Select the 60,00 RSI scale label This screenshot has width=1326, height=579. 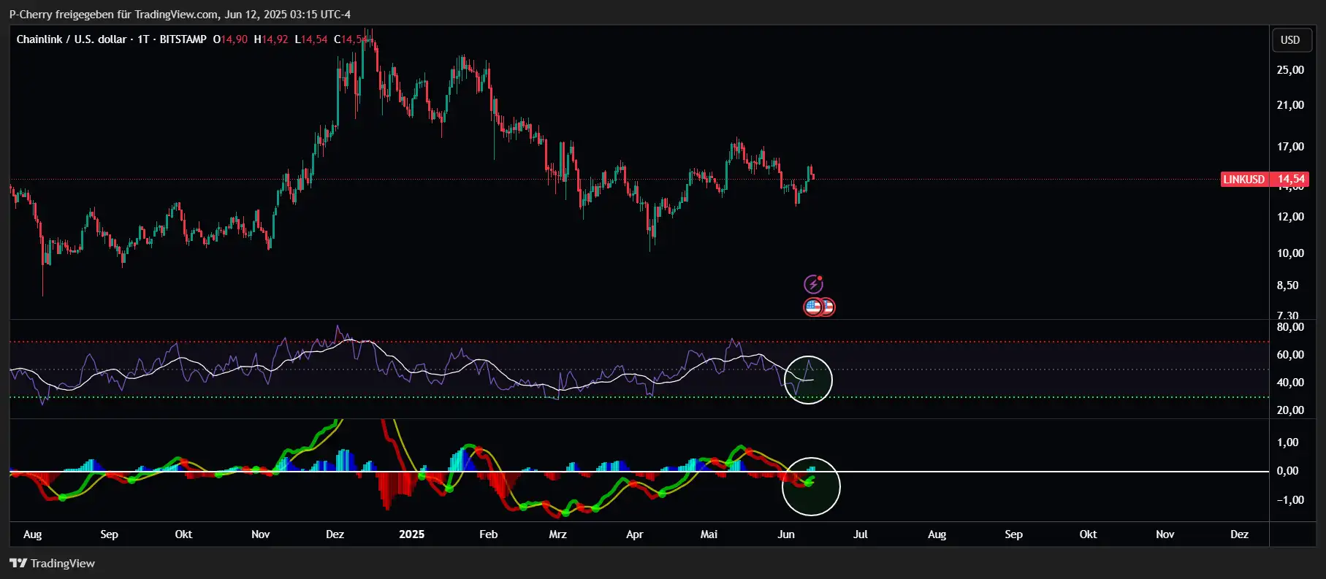pos(1290,355)
